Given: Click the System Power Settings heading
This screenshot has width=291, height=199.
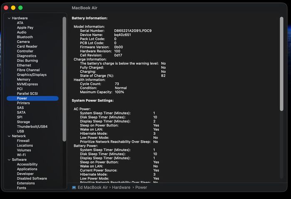Looking at the screenshot, I should click(x=93, y=101).
